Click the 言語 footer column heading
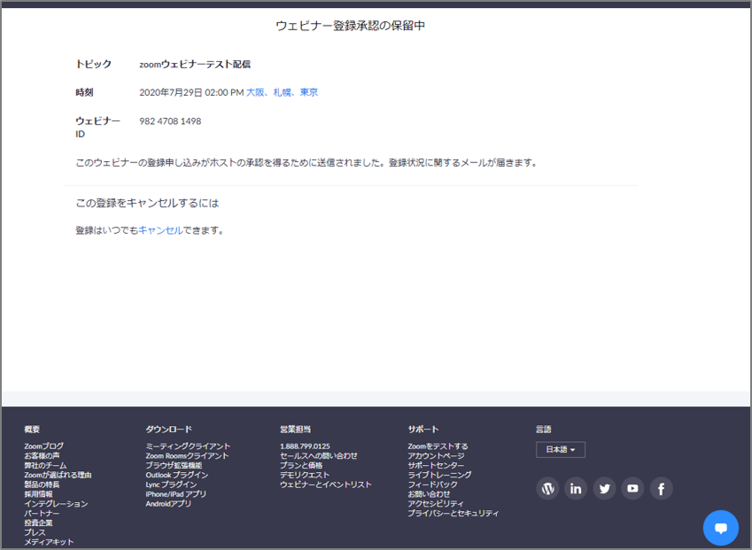The height and width of the screenshot is (550, 752). pyautogui.click(x=543, y=430)
